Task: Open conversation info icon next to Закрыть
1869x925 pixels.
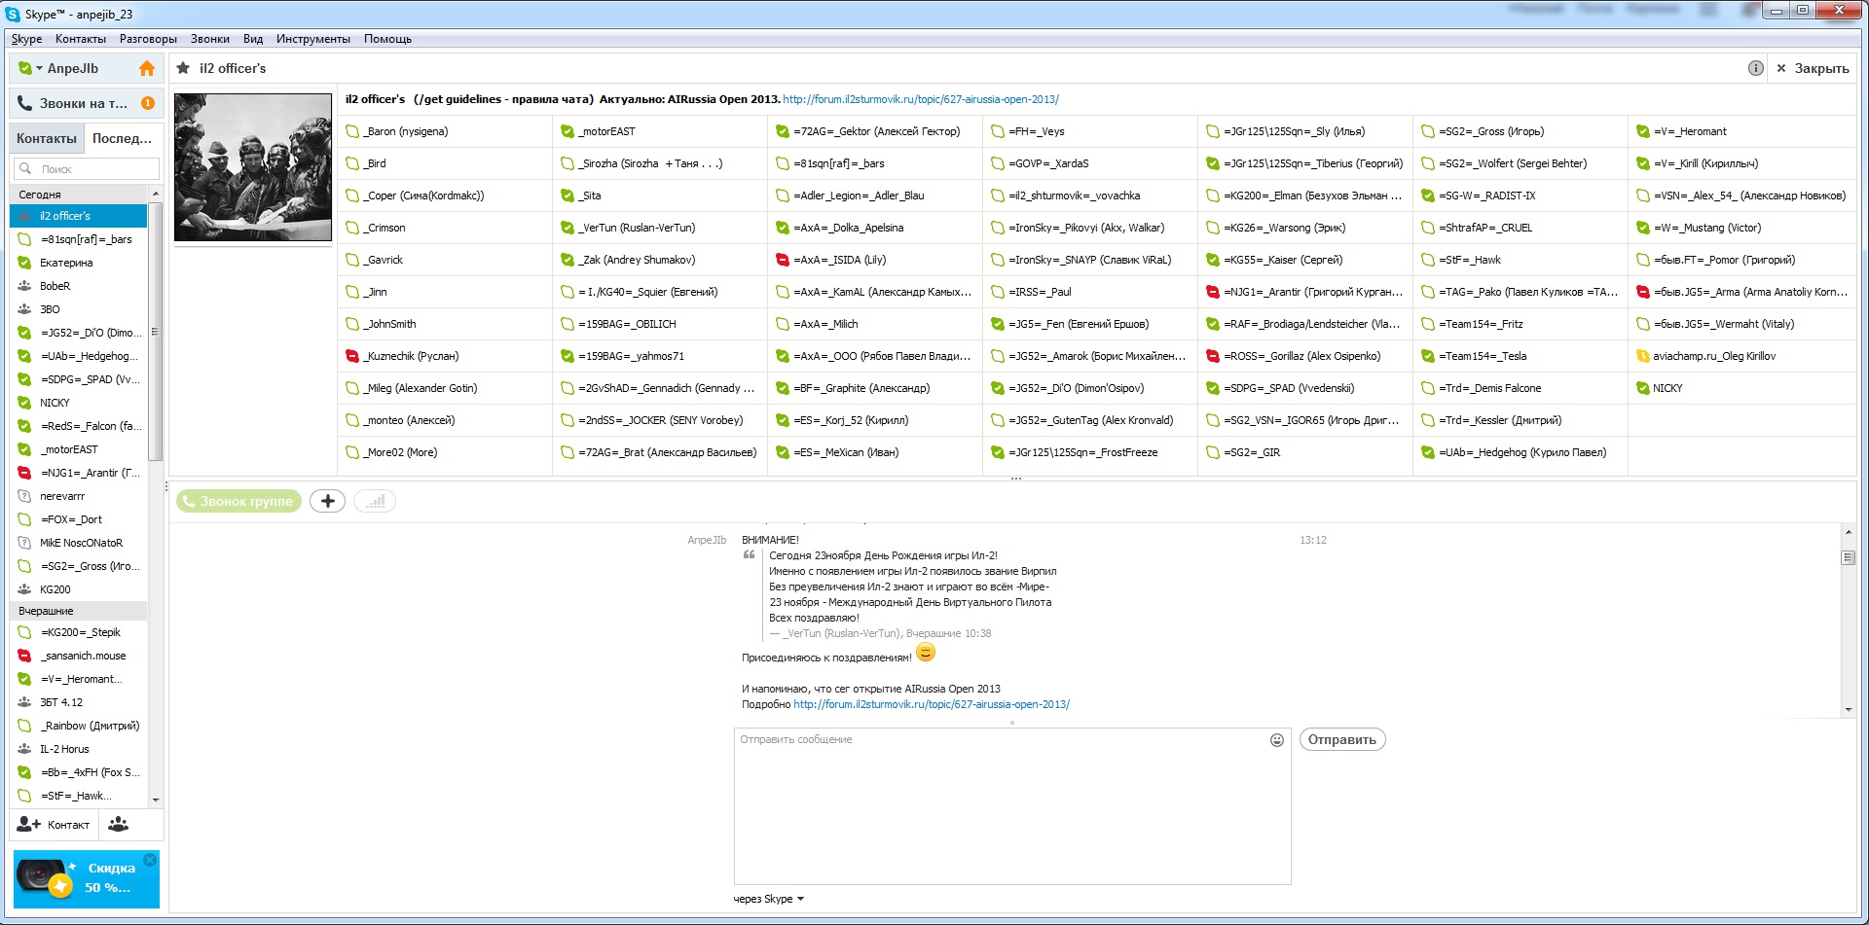Action: pos(1755,68)
